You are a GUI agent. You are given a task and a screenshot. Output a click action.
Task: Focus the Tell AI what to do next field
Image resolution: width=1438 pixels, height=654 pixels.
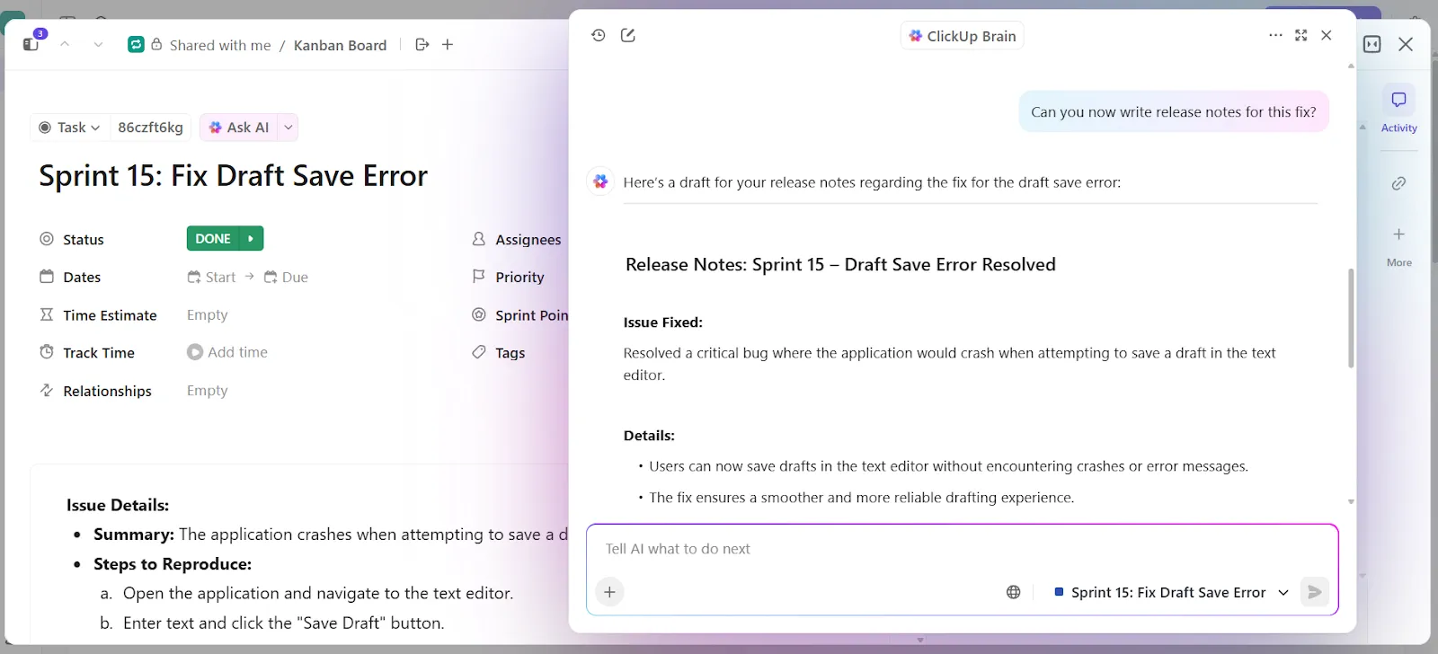point(962,549)
